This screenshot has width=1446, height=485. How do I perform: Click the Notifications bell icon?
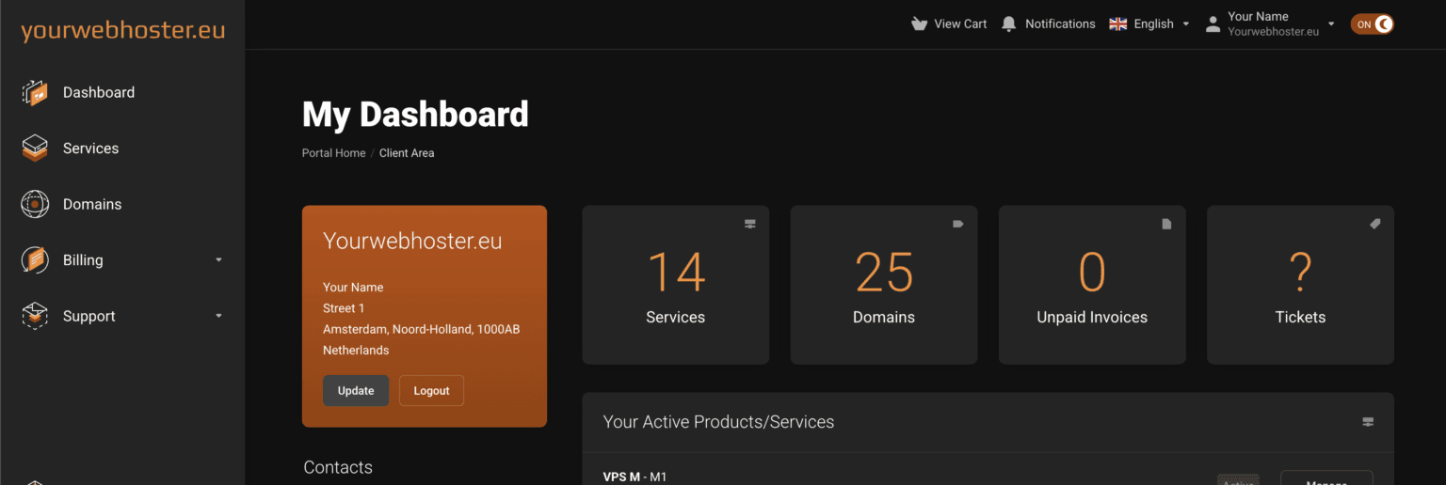click(x=1008, y=24)
